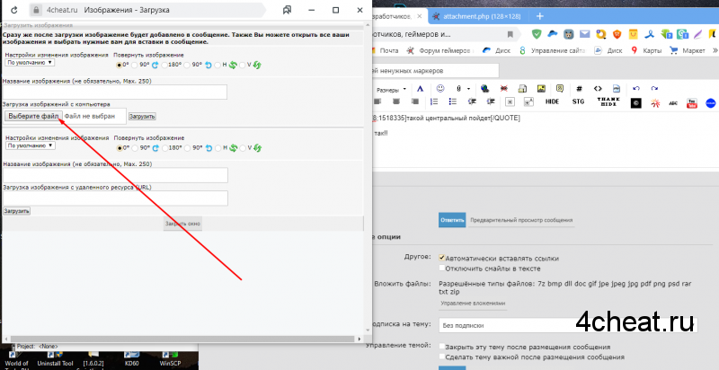The height and width of the screenshot is (370, 719).
Task: Open the smiley emoticon picker in editor
Action: pyautogui.click(x=440, y=88)
